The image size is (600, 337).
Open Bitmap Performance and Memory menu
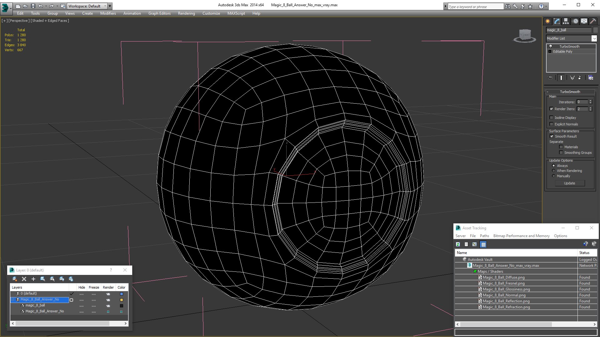521,236
